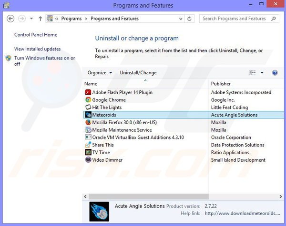This screenshot has width=286, height=226.
Task: Open the recent locations dropdown arrow
Action: coord(31,19)
